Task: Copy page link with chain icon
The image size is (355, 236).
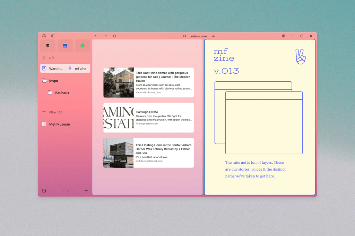Action: (184, 36)
